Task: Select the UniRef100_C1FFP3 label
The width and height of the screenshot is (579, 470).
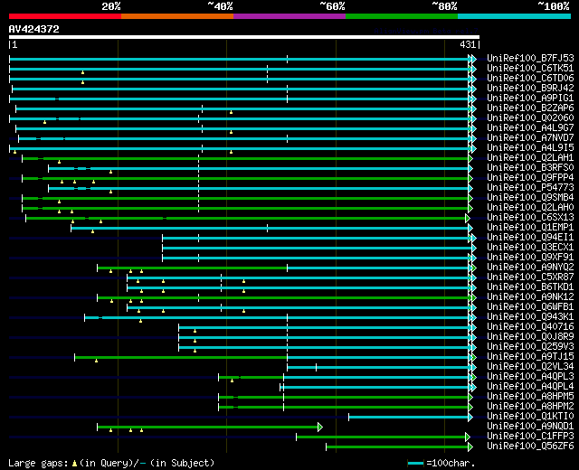Action: tap(530, 437)
